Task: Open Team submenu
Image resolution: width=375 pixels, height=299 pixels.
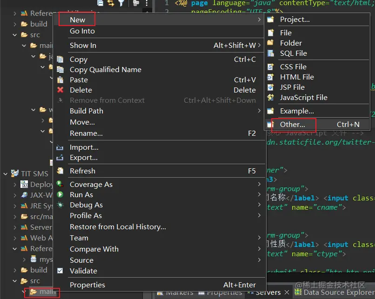Action: pos(159,238)
